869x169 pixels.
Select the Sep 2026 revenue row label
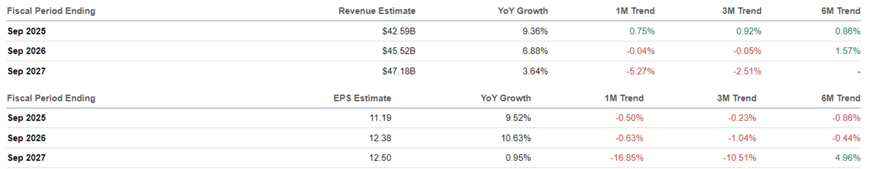26,51
